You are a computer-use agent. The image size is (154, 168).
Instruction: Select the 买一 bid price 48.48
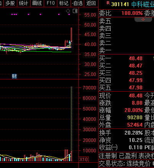[x=136, y=58]
